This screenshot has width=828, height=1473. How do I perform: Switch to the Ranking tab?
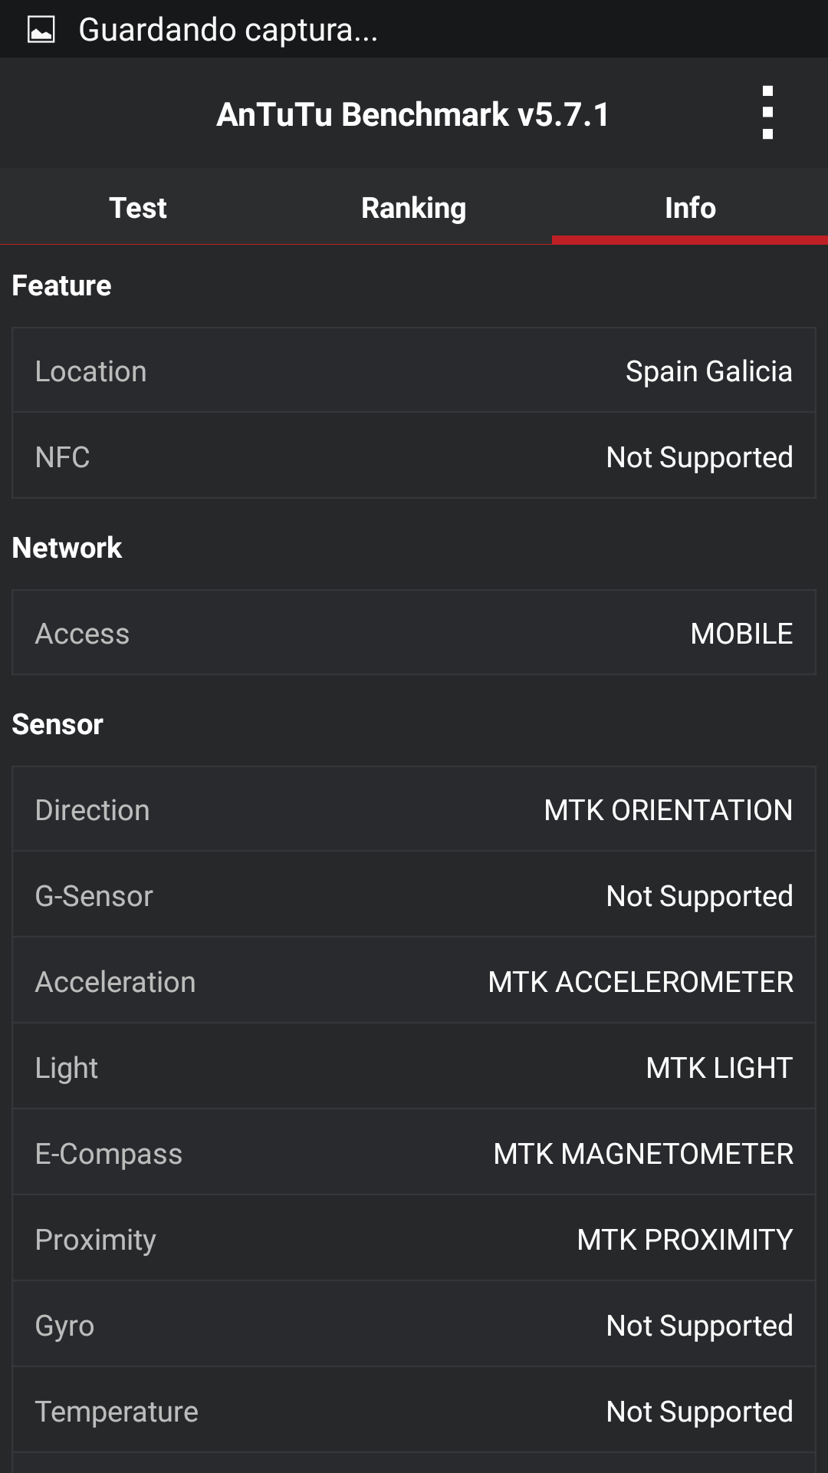pos(414,208)
